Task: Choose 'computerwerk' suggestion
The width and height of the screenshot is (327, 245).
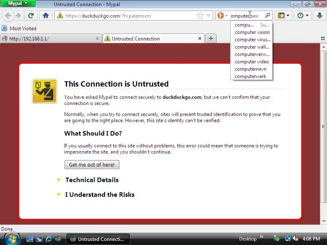Action: 251,76
